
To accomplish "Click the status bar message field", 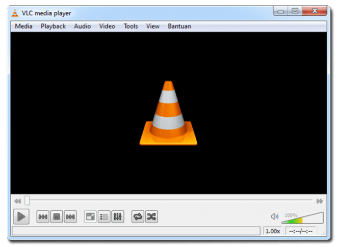I will coord(136,231).
